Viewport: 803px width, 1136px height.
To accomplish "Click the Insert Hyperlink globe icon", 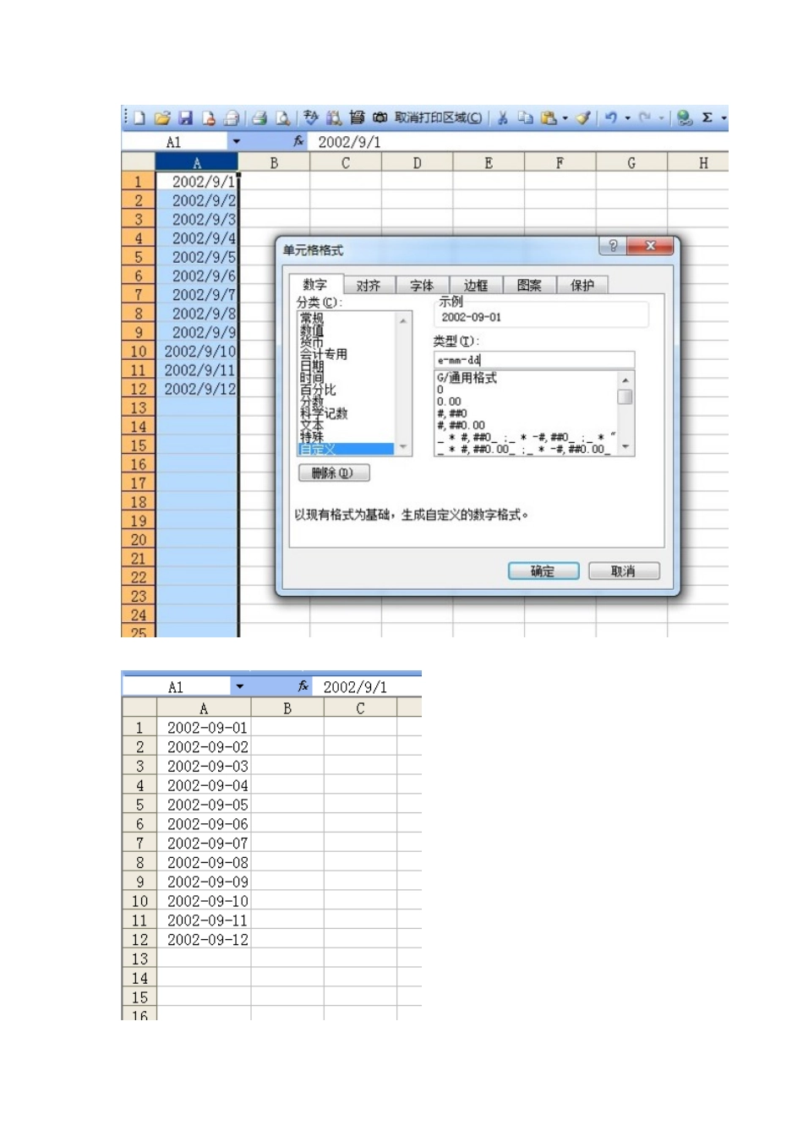I will (685, 118).
